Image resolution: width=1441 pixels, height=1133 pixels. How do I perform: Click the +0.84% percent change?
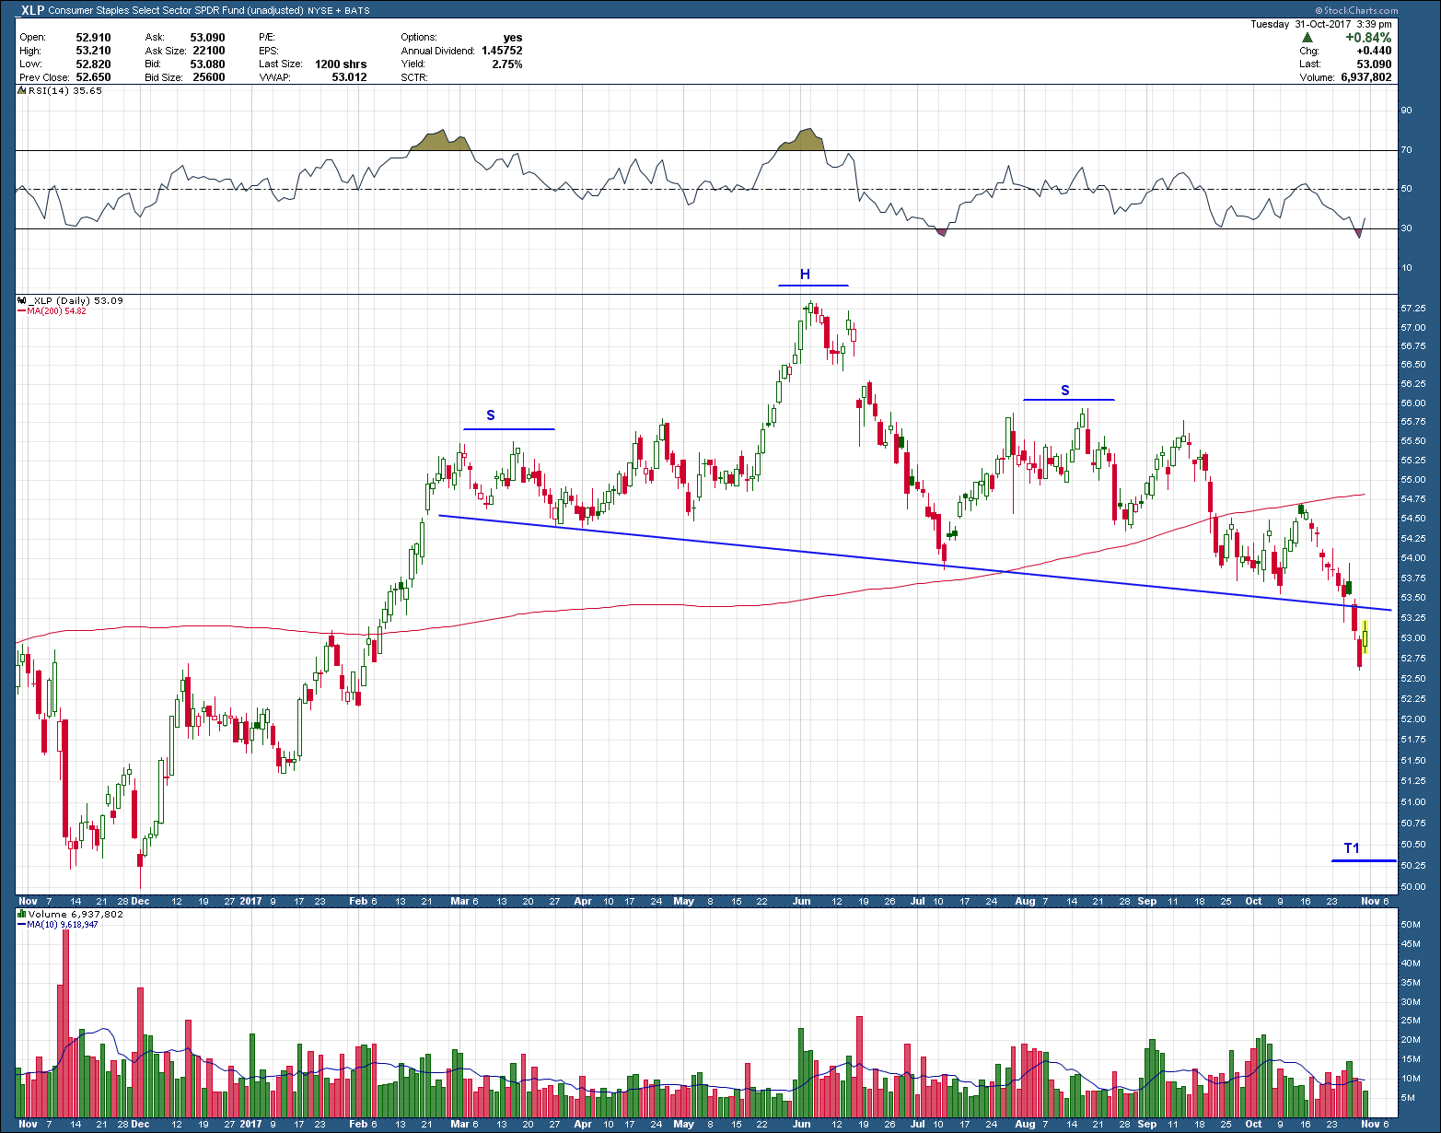point(1368,38)
